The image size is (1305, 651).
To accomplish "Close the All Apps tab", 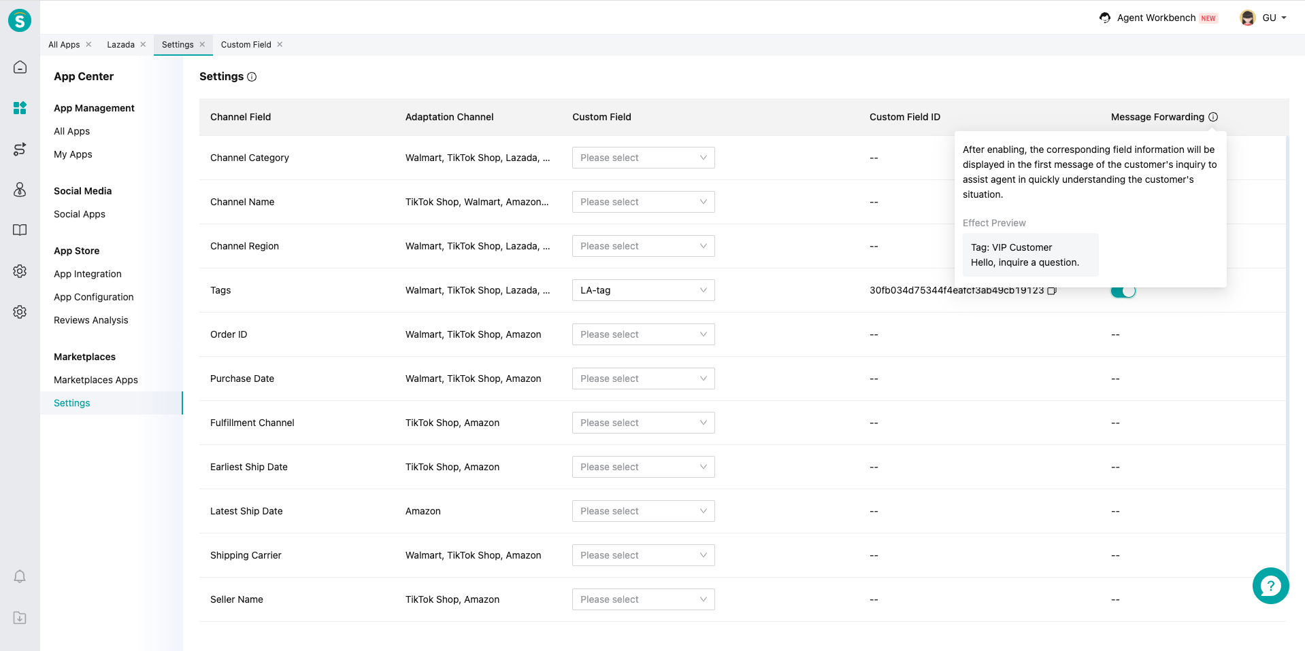I will click(x=88, y=45).
